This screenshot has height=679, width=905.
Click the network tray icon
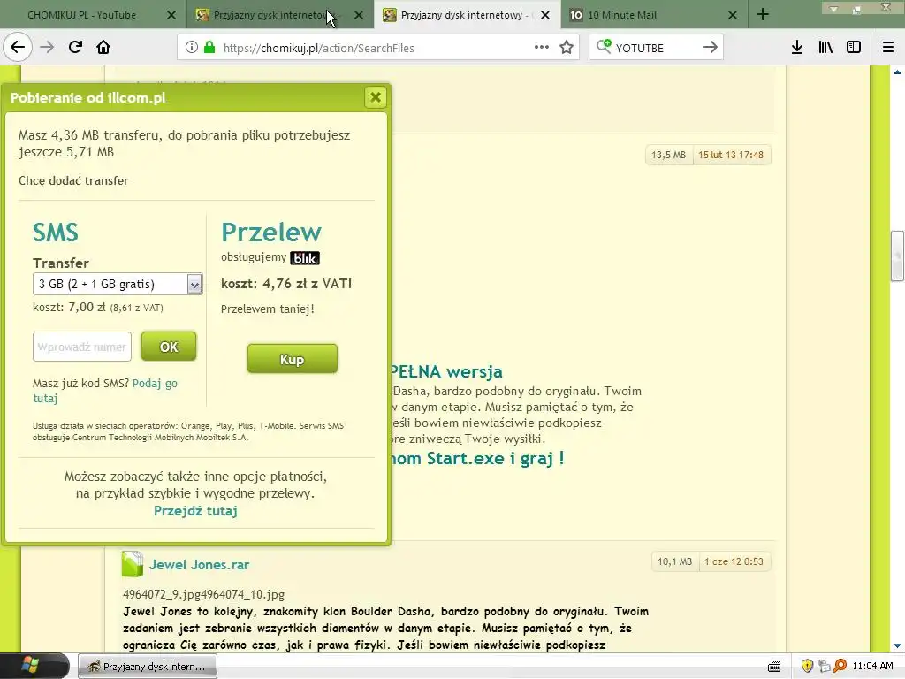pyautogui.click(x=824, y=667)
